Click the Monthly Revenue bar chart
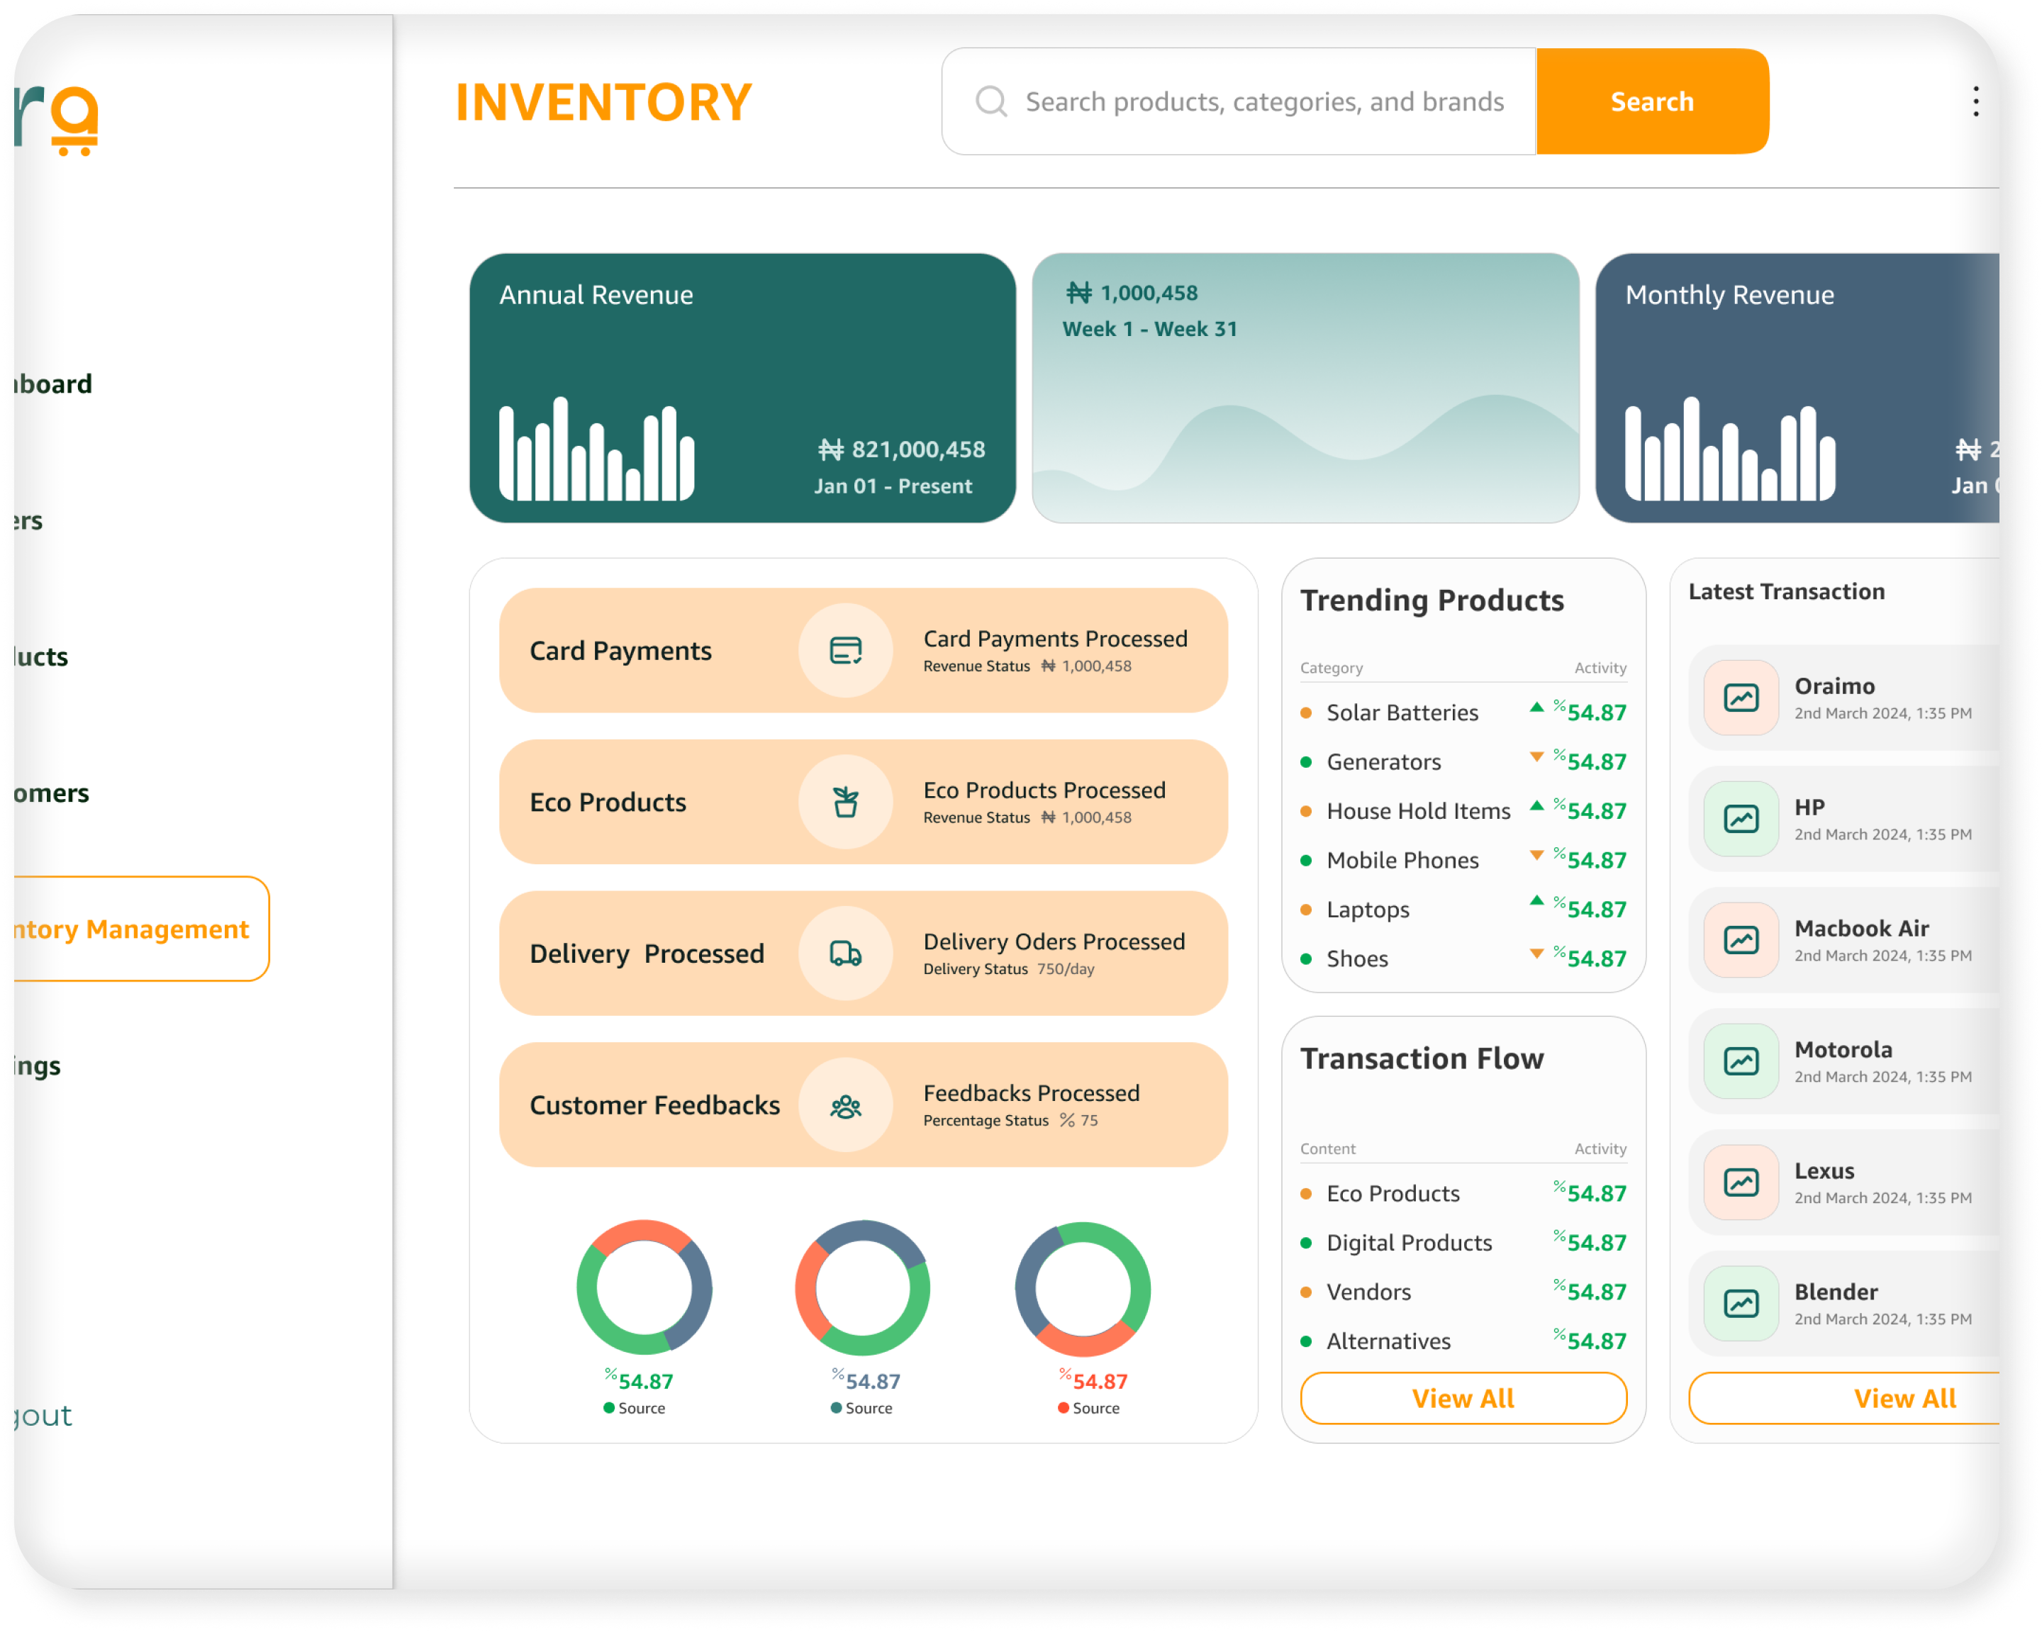 pyautogui.click(x=1729, y=448)
